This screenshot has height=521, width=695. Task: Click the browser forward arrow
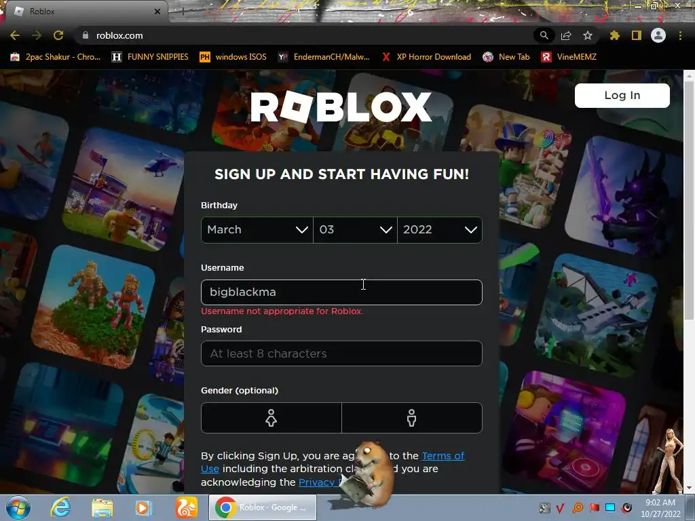(37, 35)
